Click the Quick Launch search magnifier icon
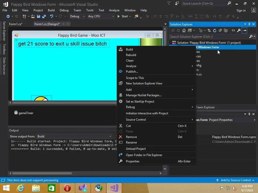Image resolution: width=258 pixels, height=193 pixels. click(229, 3)
